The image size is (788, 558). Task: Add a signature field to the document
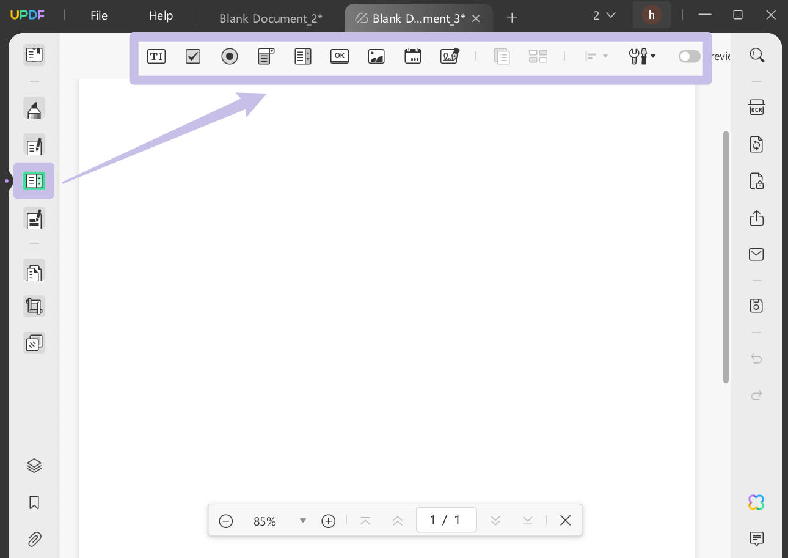tap(450, 56)
